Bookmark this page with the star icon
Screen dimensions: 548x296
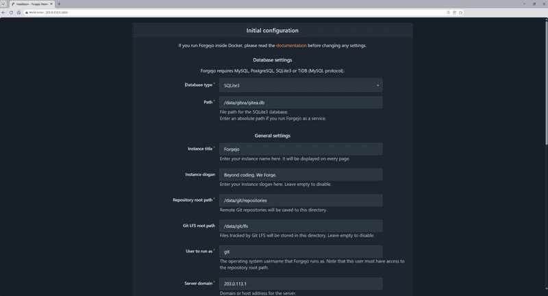460,12
